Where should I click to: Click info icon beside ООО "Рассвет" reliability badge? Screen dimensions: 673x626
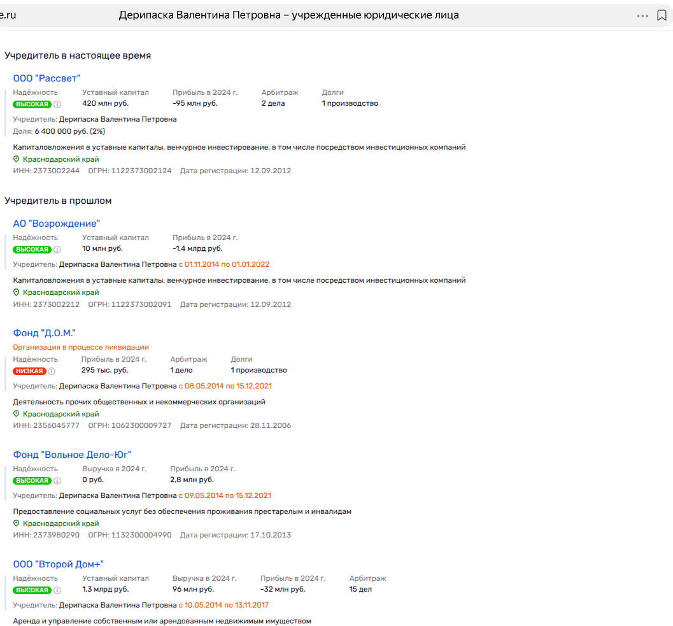(57, 104)
